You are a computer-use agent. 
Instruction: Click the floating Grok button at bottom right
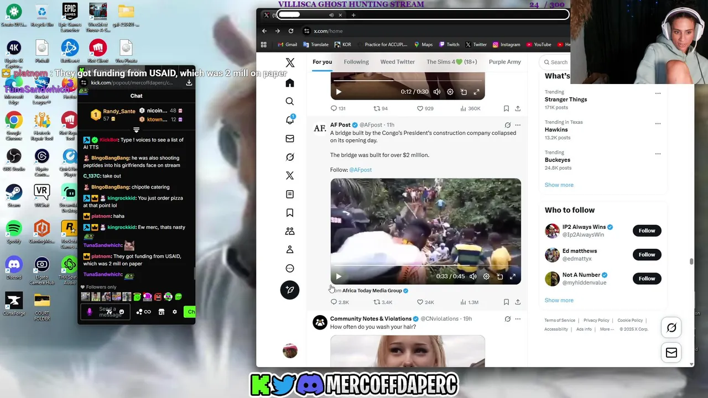click(x=671, y=328)
